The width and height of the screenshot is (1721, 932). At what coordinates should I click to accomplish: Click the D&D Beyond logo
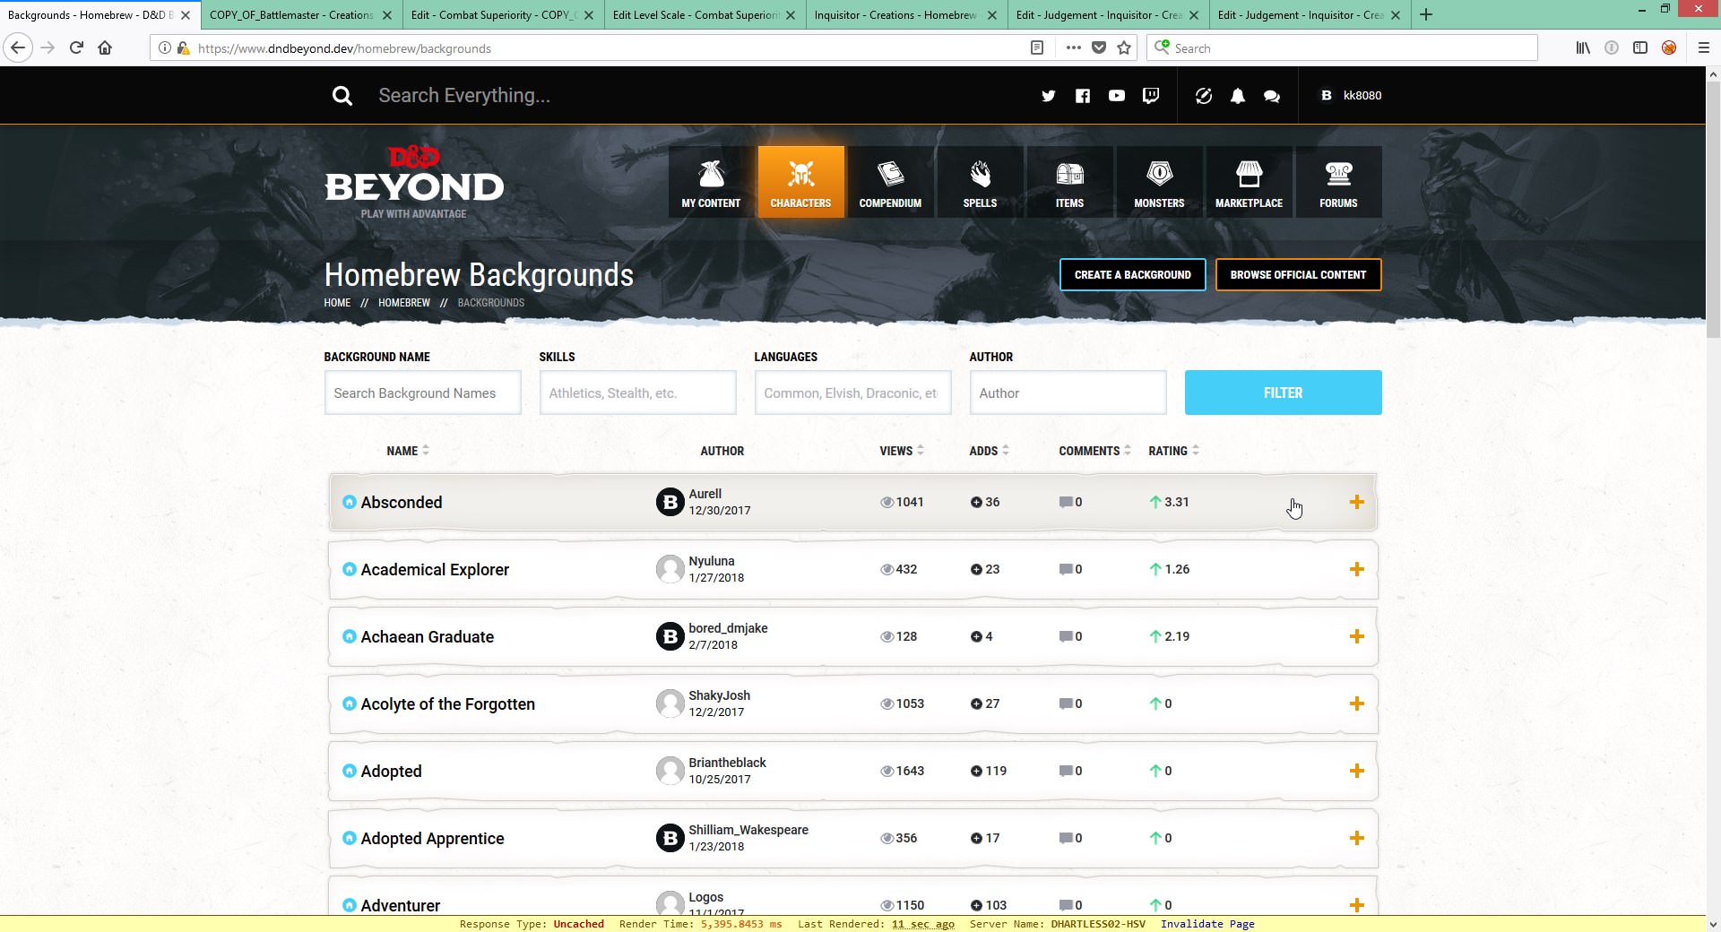click(x=414, y=182)
